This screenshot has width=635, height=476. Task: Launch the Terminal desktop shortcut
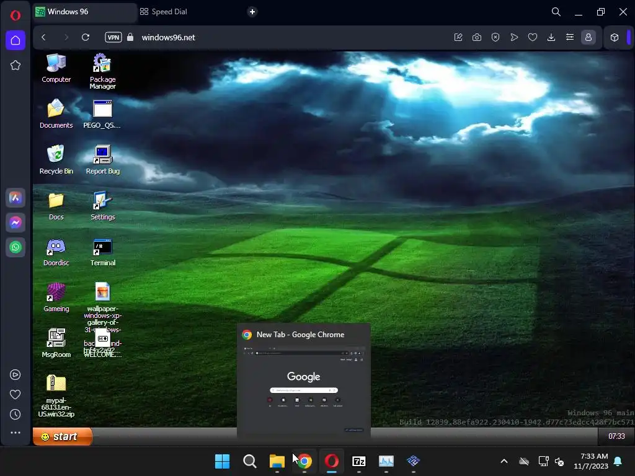(102, 252)
